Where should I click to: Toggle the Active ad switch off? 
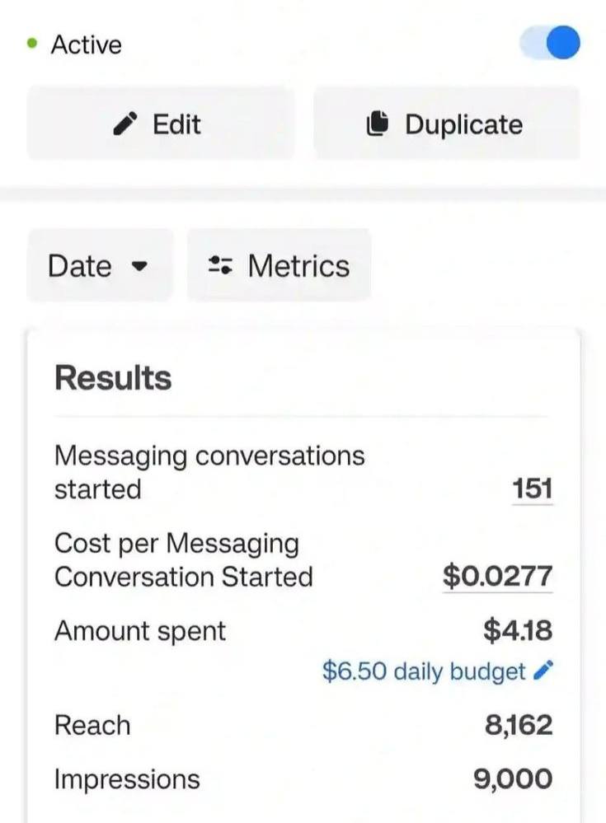point(551,44)
